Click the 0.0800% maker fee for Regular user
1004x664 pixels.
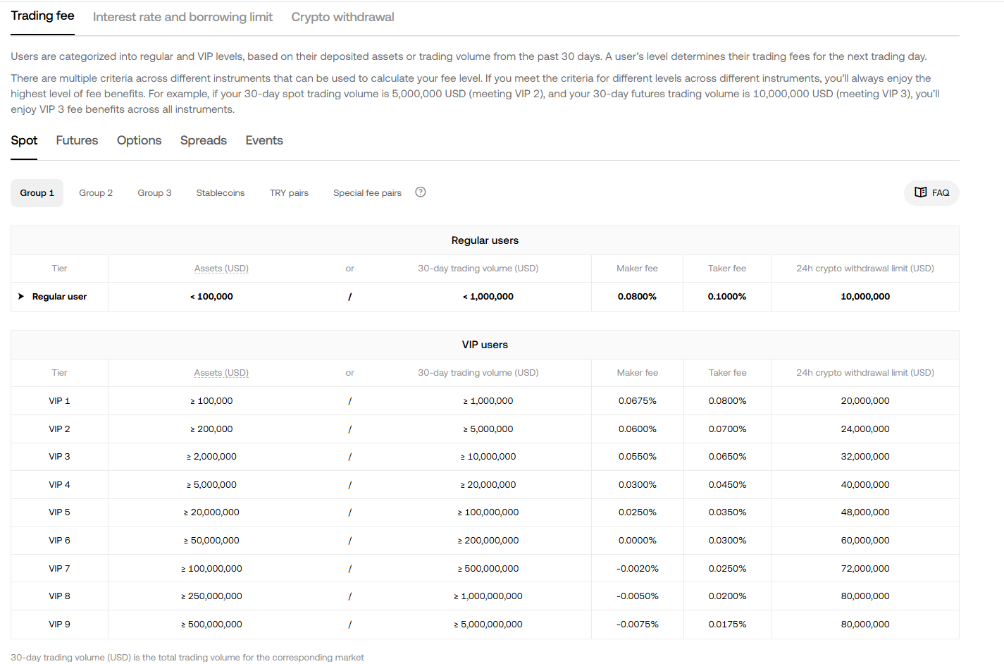637,297
